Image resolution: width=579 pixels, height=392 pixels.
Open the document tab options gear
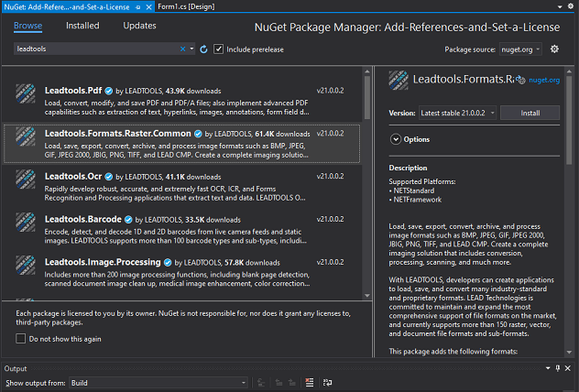[x=571, y=6]
